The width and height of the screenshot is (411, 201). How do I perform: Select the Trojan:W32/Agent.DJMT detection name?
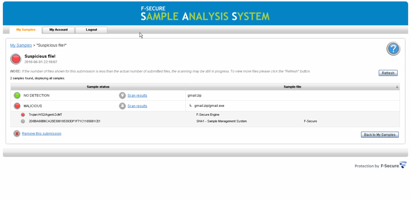pyautogui.click(x=46, y=115)
